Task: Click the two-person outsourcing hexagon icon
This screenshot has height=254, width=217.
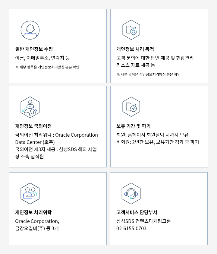Action: click(30, 194)
